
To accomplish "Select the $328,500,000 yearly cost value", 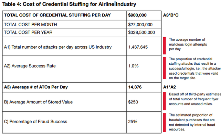I will click(141, 33).
